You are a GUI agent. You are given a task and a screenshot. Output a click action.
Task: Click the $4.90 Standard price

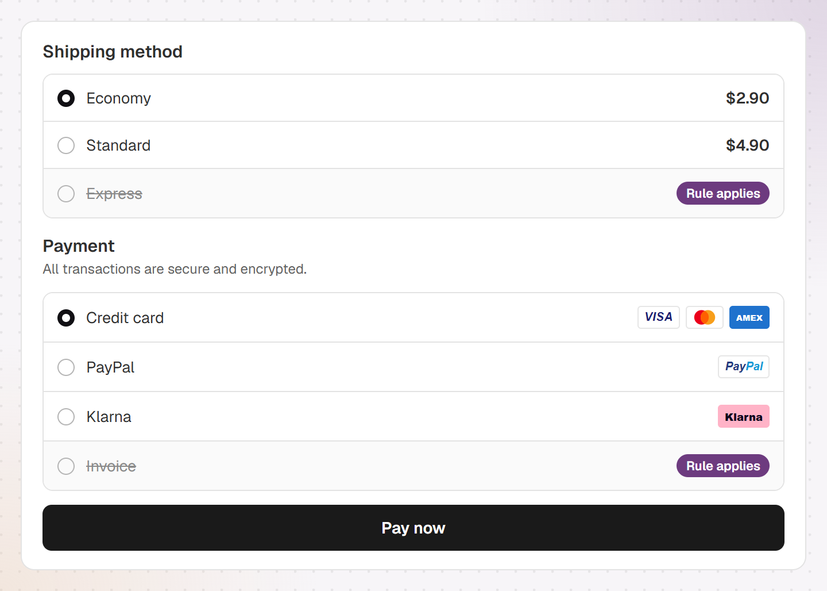pyautogui.click(x=747, y=145)
